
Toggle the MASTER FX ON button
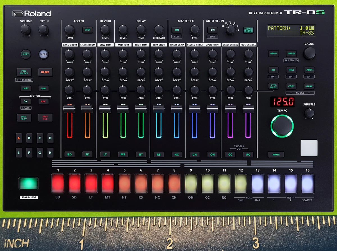pyautogui.click(x=177, y=30)
